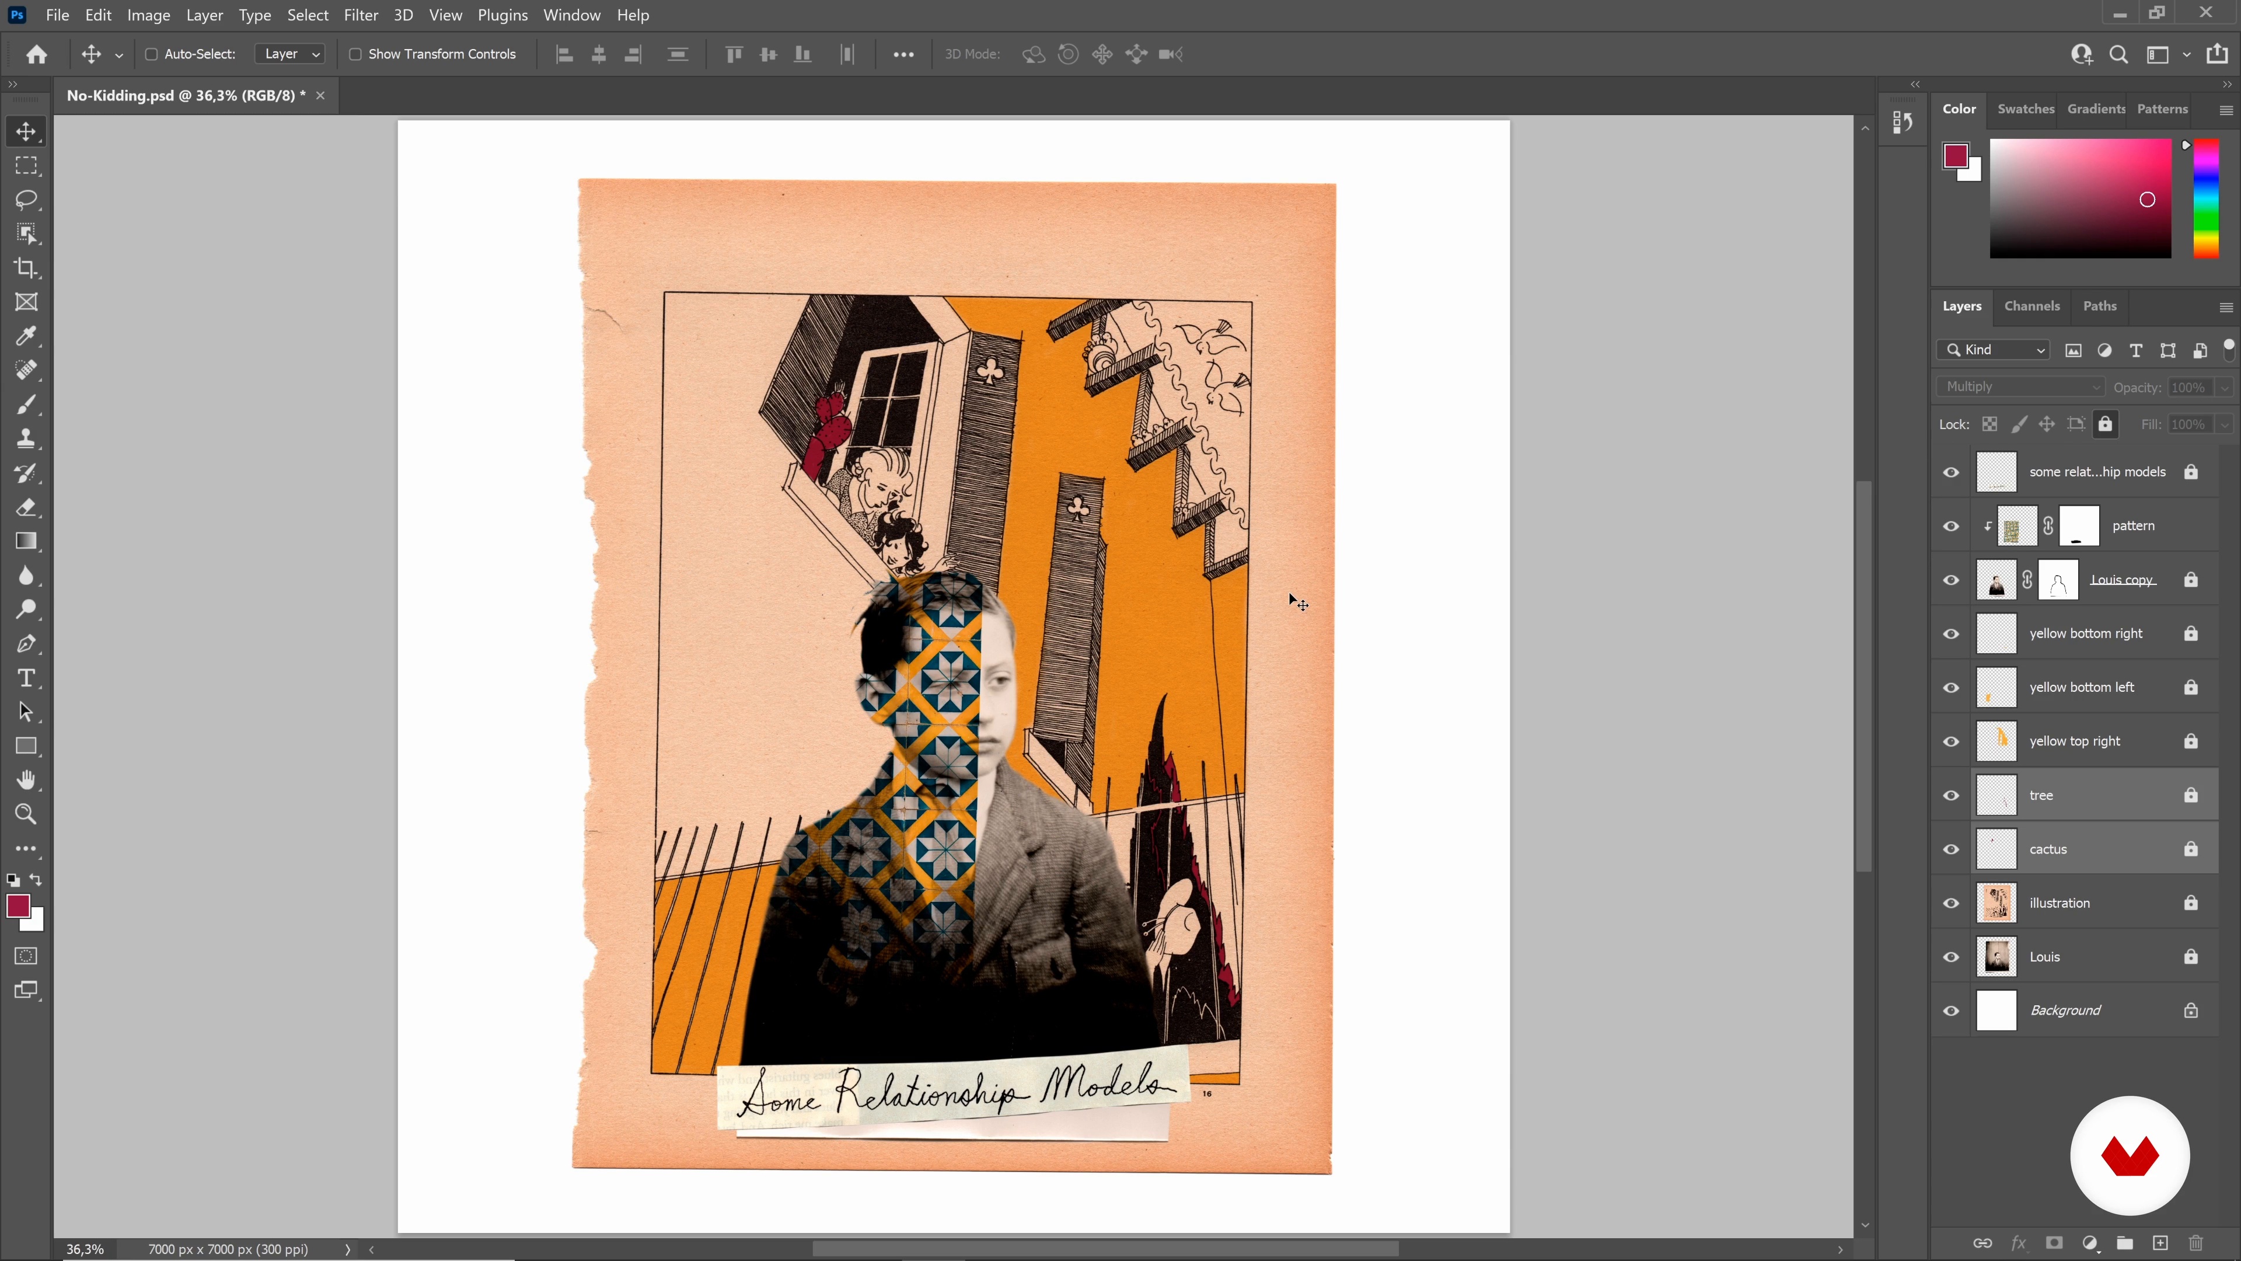Select the Object Selection tool
This screenshot has height=1261, width=2241.
click(26, 234)
